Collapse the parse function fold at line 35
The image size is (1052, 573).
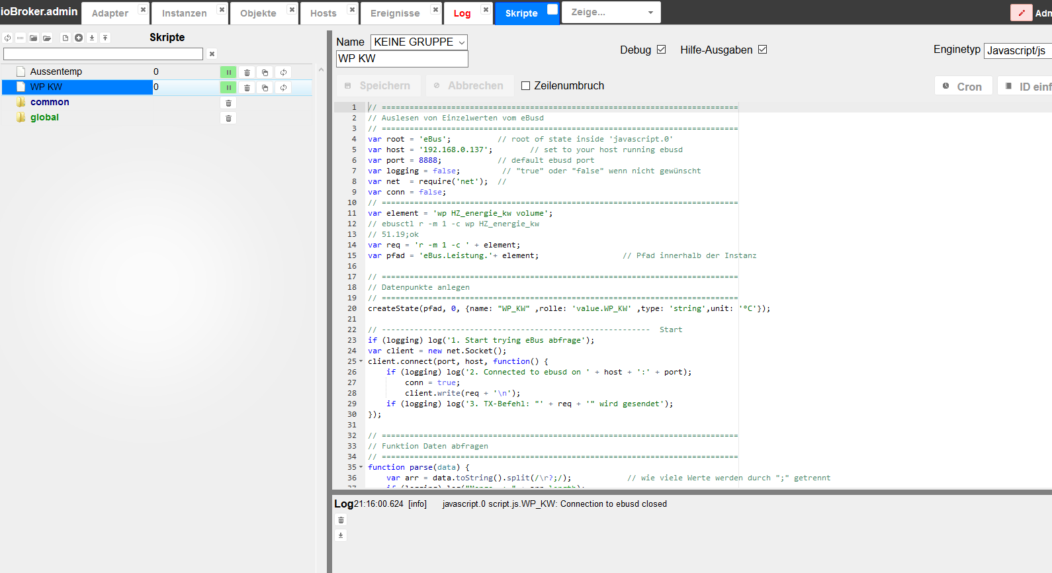pyautogui.click(x=361, y=467)
